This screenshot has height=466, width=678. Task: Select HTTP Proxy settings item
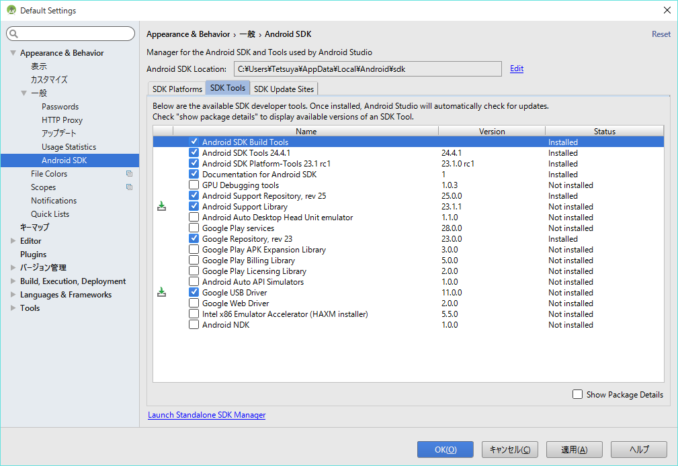tap(62, 120)
